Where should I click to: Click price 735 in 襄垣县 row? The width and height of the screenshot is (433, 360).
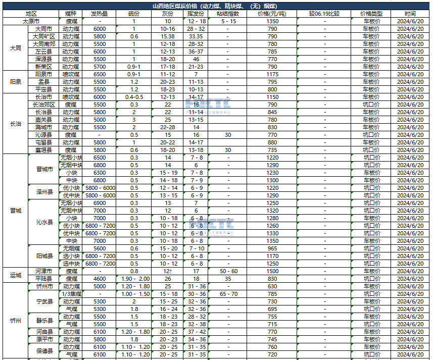click(x=272, y=150)
